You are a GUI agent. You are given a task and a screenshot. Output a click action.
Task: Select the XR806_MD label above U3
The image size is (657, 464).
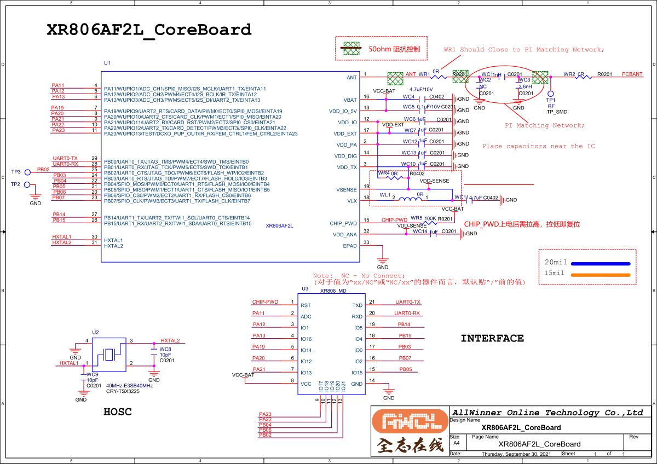pyautogui.click(x=333, y=291)
